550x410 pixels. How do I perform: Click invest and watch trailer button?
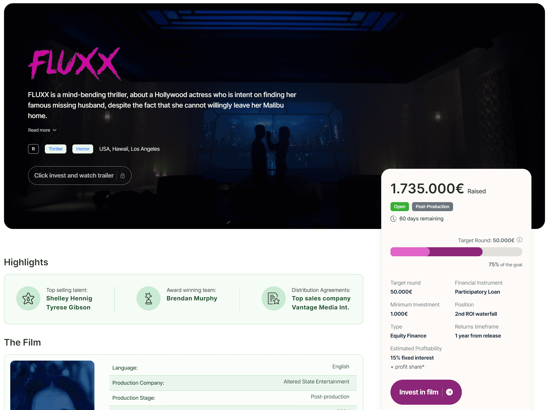coord(74,176)
